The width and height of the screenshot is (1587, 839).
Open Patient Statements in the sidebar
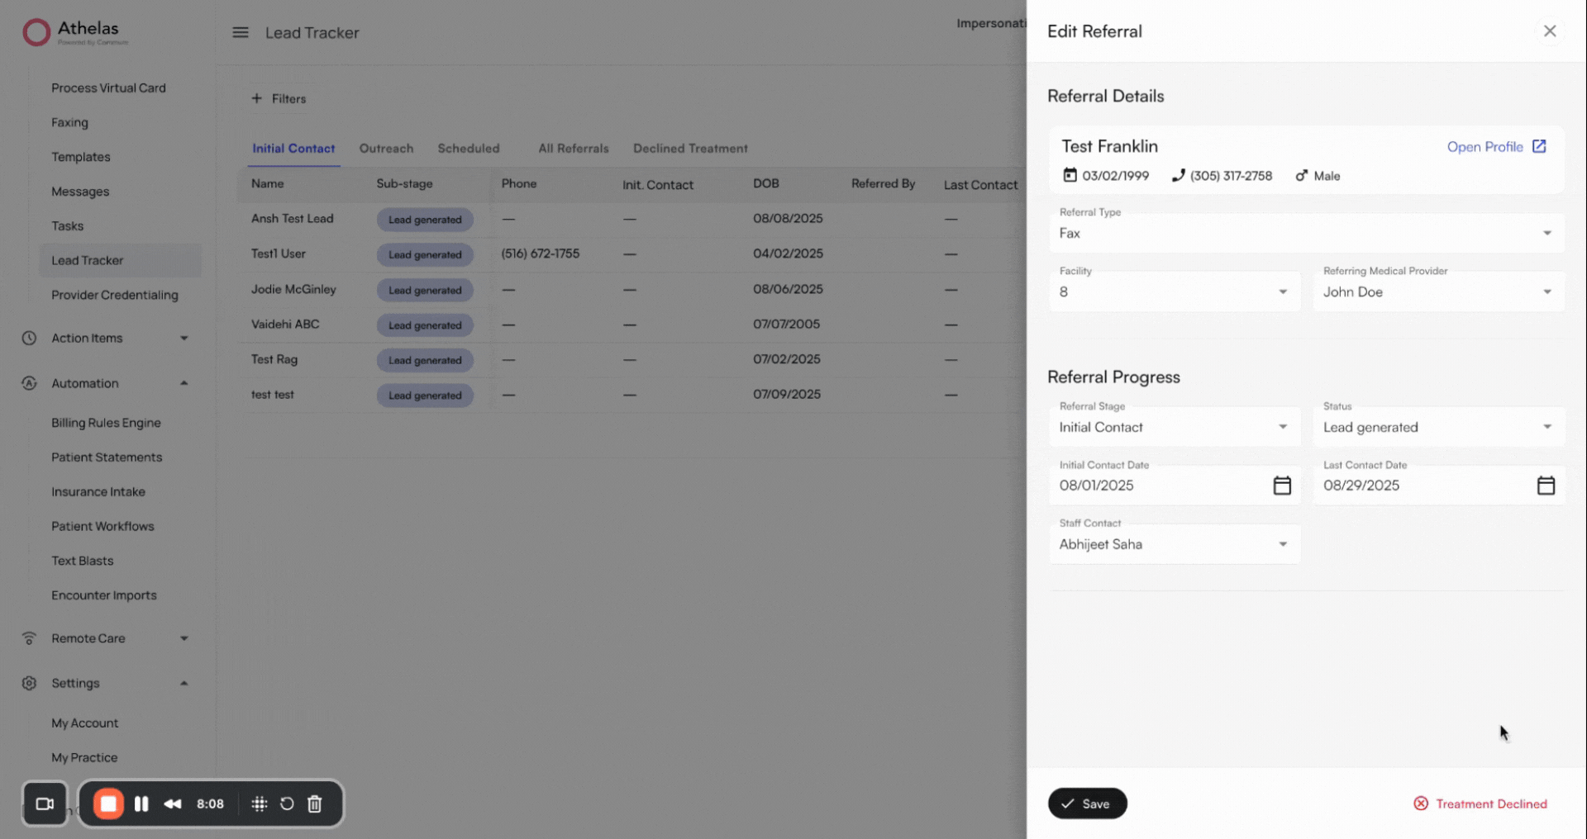[x=107, y=457]
